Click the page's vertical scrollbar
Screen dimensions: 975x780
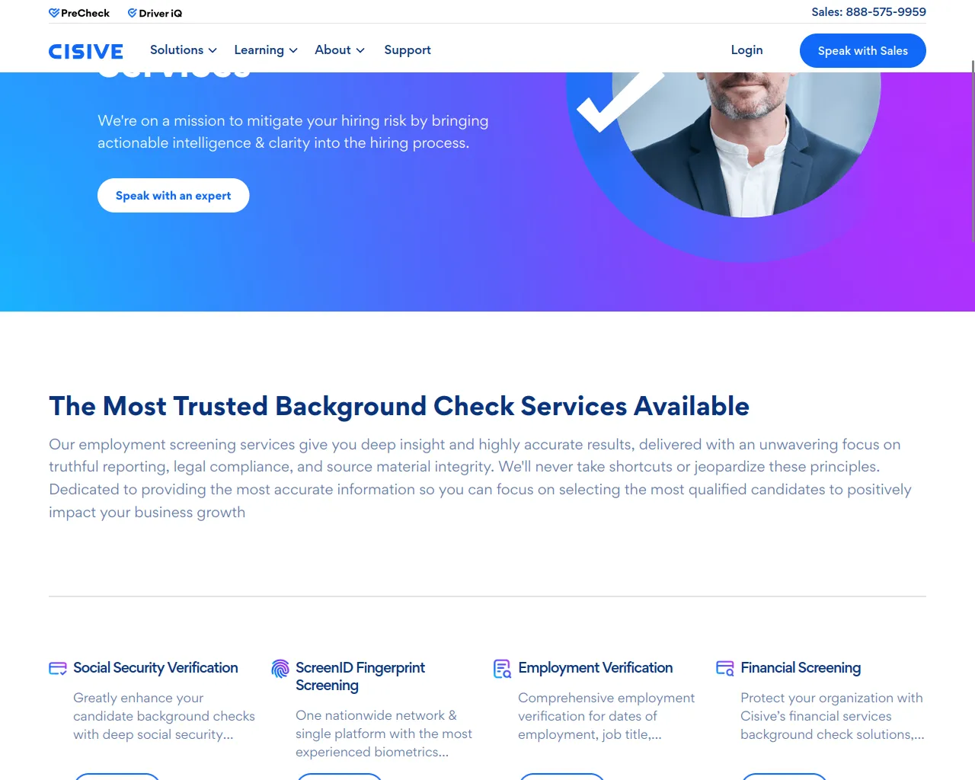click(973, 152)
